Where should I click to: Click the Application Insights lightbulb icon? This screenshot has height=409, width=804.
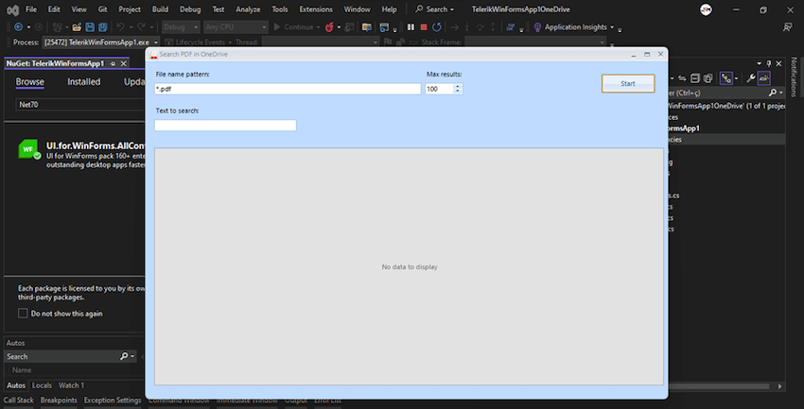[537, 27]
